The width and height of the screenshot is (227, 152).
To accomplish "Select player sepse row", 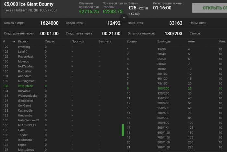I will point(62,145).
